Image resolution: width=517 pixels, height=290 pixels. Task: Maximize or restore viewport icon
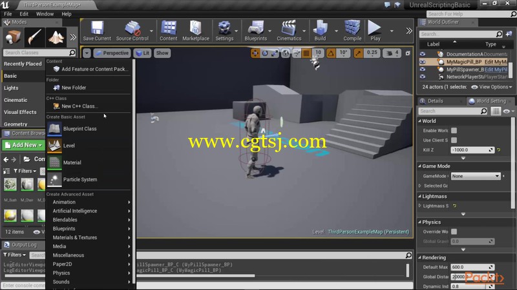click(x=408, y=53)
